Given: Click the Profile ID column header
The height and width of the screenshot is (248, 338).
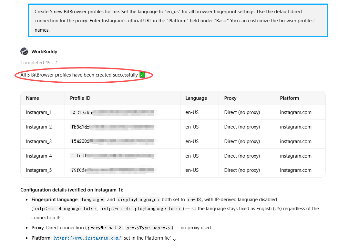Looking at the screenshot, I should pyautogui.click(x=80, y=98).
